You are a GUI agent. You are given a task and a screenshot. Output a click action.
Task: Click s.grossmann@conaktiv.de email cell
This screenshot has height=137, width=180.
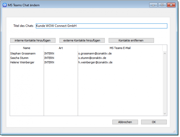click(95, 53)
